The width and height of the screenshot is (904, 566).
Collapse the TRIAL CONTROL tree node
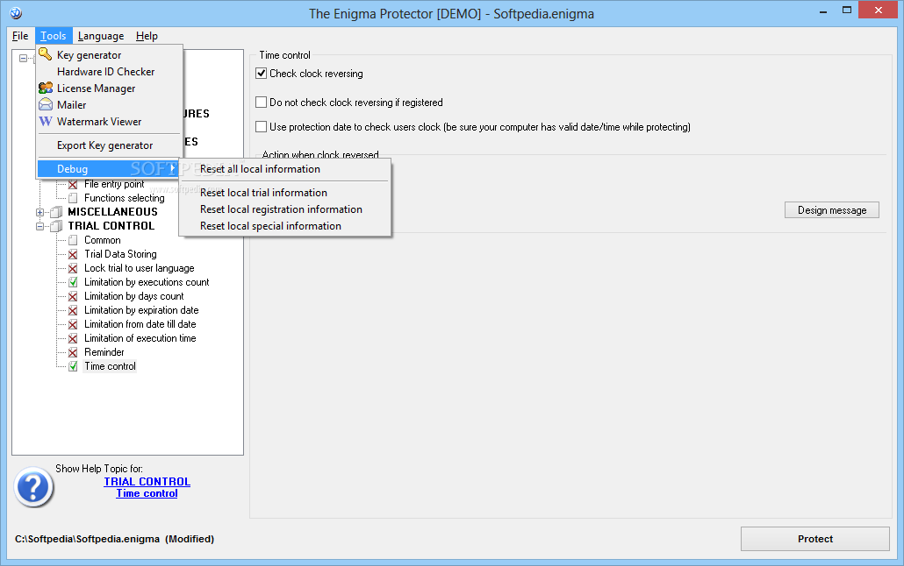coord(39,226)
